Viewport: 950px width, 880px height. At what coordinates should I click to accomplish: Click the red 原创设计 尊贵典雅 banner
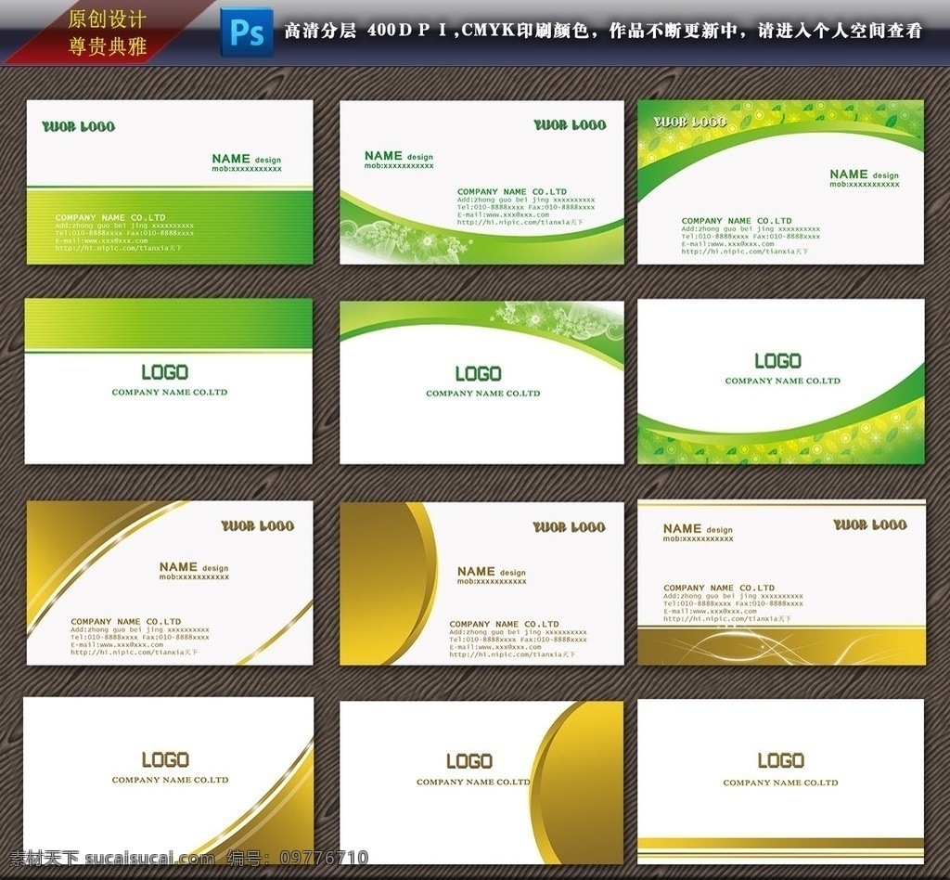click(x=108, y=32)
